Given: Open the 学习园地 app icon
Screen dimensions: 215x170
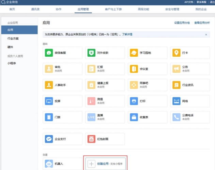Looking at the screenshot, I should point(134,53).
